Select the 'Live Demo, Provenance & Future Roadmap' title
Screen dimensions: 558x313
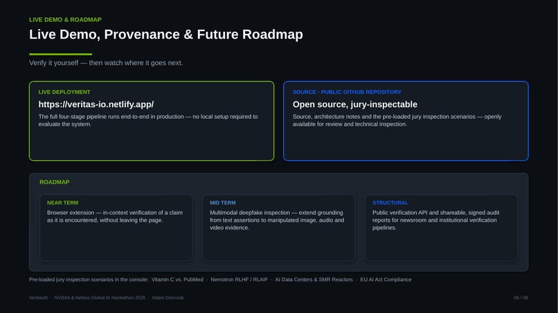(166, 35)
